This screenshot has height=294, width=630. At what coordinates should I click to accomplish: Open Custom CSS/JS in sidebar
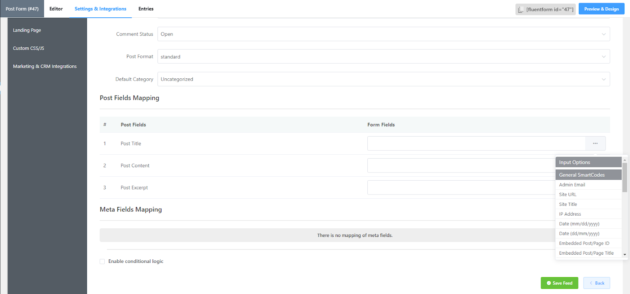point(28,48)
